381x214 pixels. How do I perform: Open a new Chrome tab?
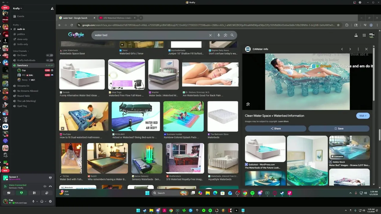141,18
